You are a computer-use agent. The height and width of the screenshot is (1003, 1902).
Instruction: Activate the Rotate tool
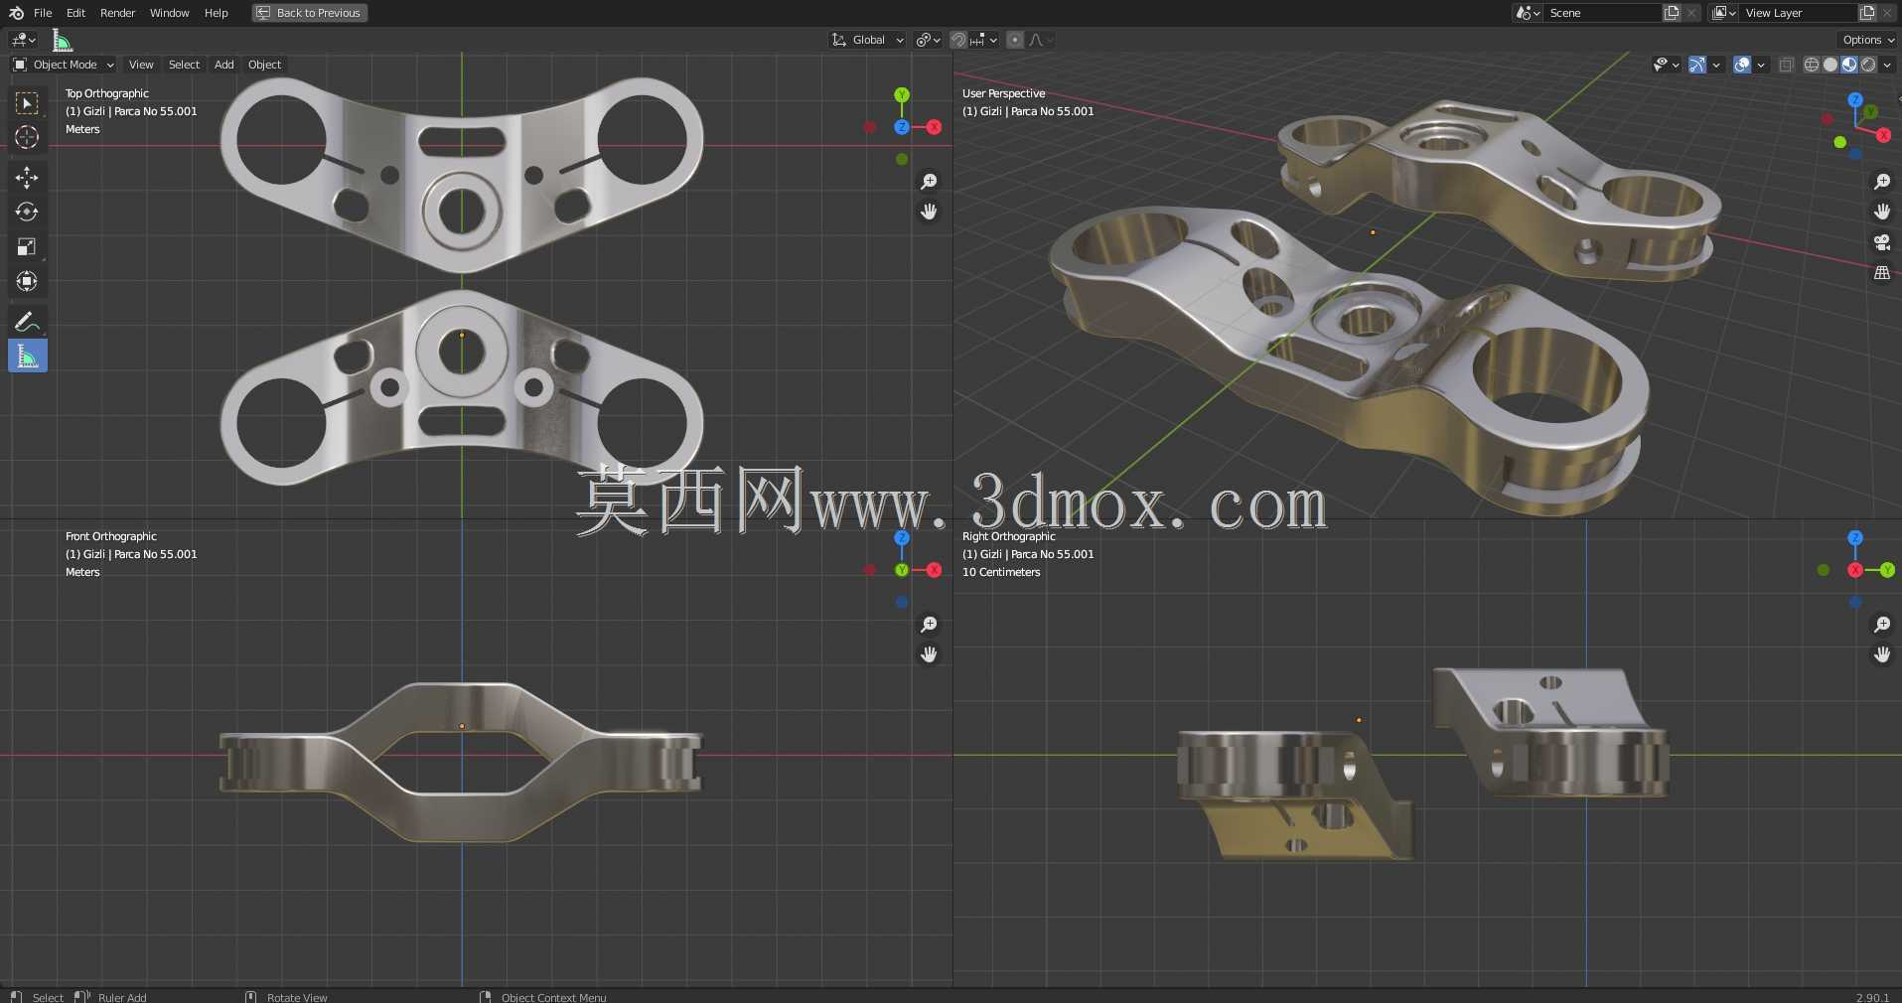27,212
